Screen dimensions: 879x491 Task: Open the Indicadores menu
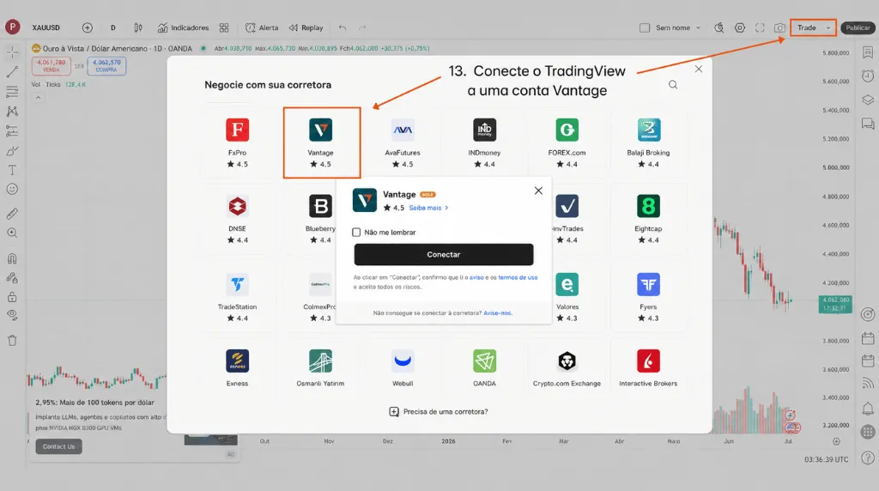[184, 27]
